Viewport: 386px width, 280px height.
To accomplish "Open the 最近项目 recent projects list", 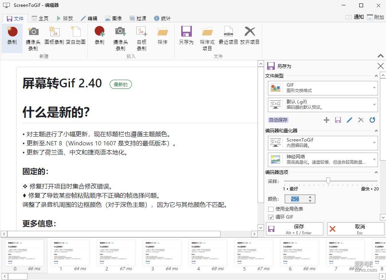I will (x=228, y=35).
